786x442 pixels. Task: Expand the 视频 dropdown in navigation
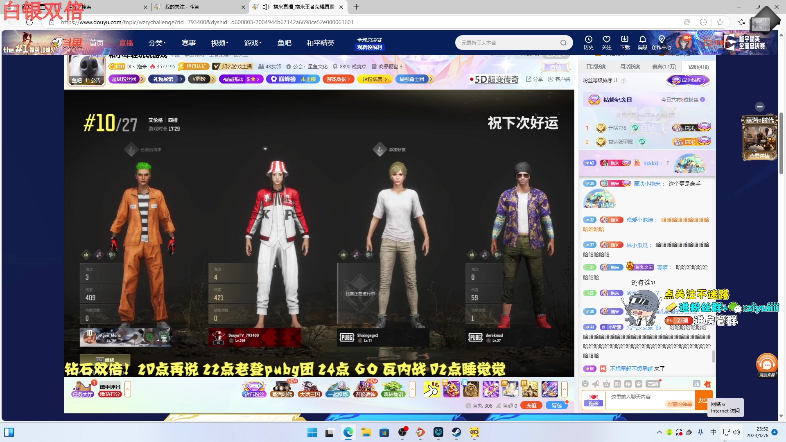pos(220,43)
